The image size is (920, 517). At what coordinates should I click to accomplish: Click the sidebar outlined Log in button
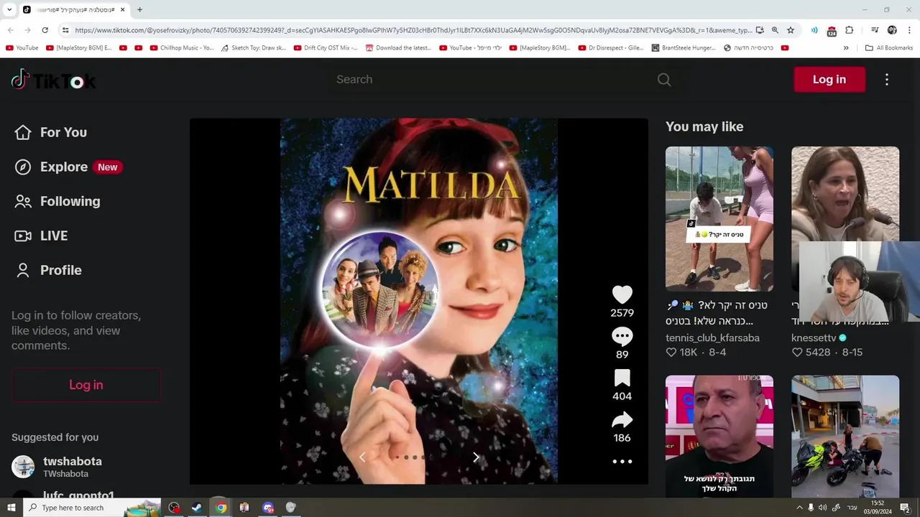pos(86,385)
